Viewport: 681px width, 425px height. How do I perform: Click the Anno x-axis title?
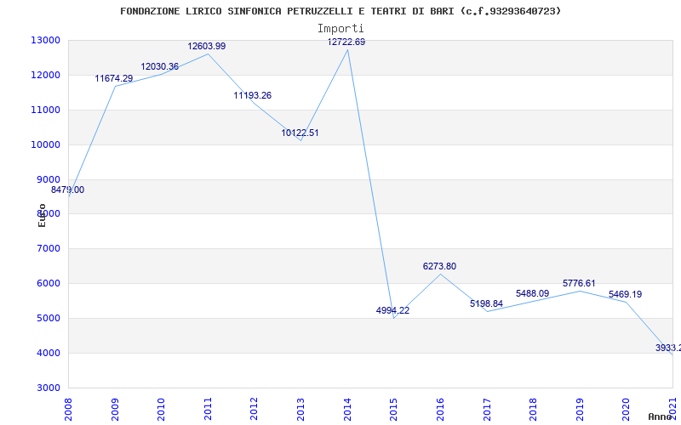coord(661,416)
